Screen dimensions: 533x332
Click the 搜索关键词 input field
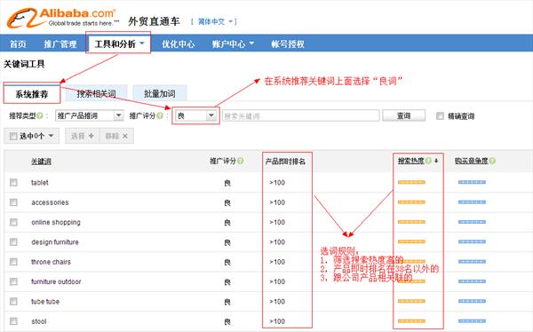301,116
